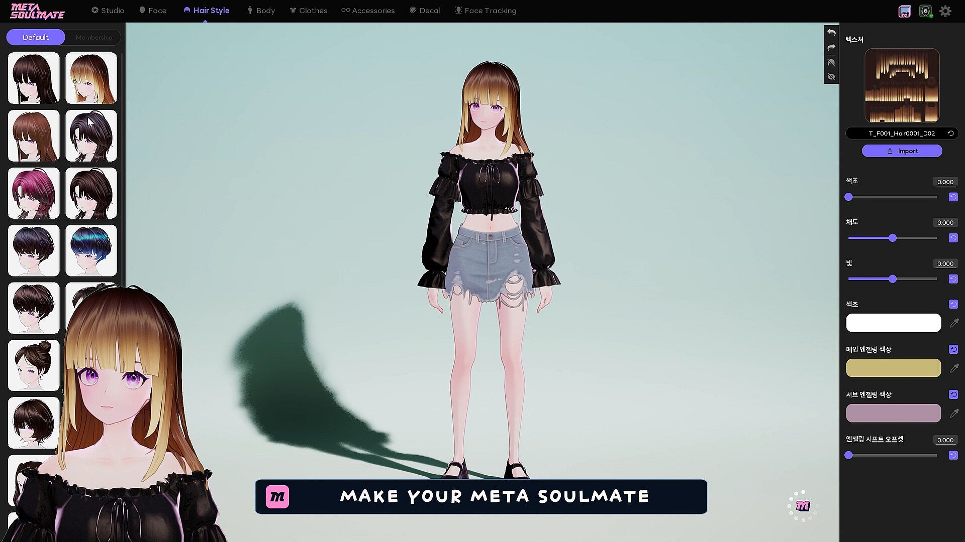
Task: Click the pink Meta Soulmate gallery icon
Action: pyautogui.click(x=905, y=11)
